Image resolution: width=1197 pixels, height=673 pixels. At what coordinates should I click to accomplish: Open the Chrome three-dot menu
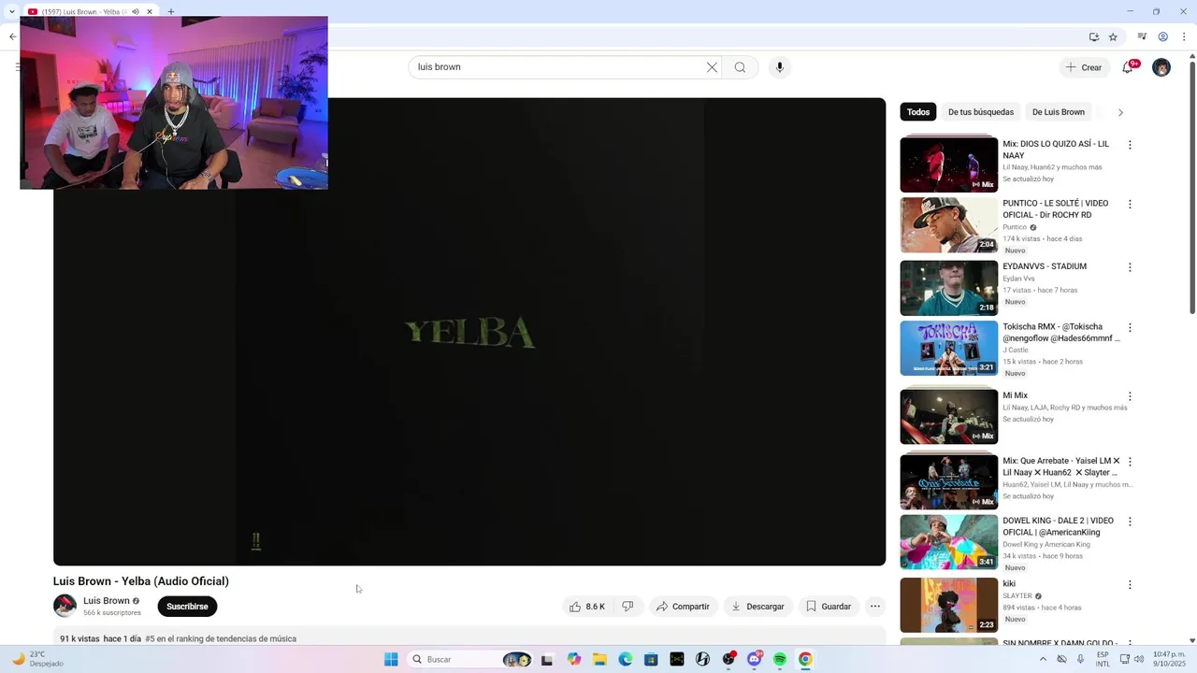[1184, 36]
